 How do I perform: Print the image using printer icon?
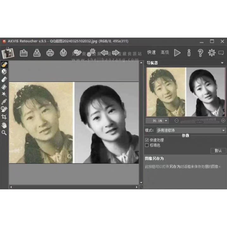coord(50,53)
